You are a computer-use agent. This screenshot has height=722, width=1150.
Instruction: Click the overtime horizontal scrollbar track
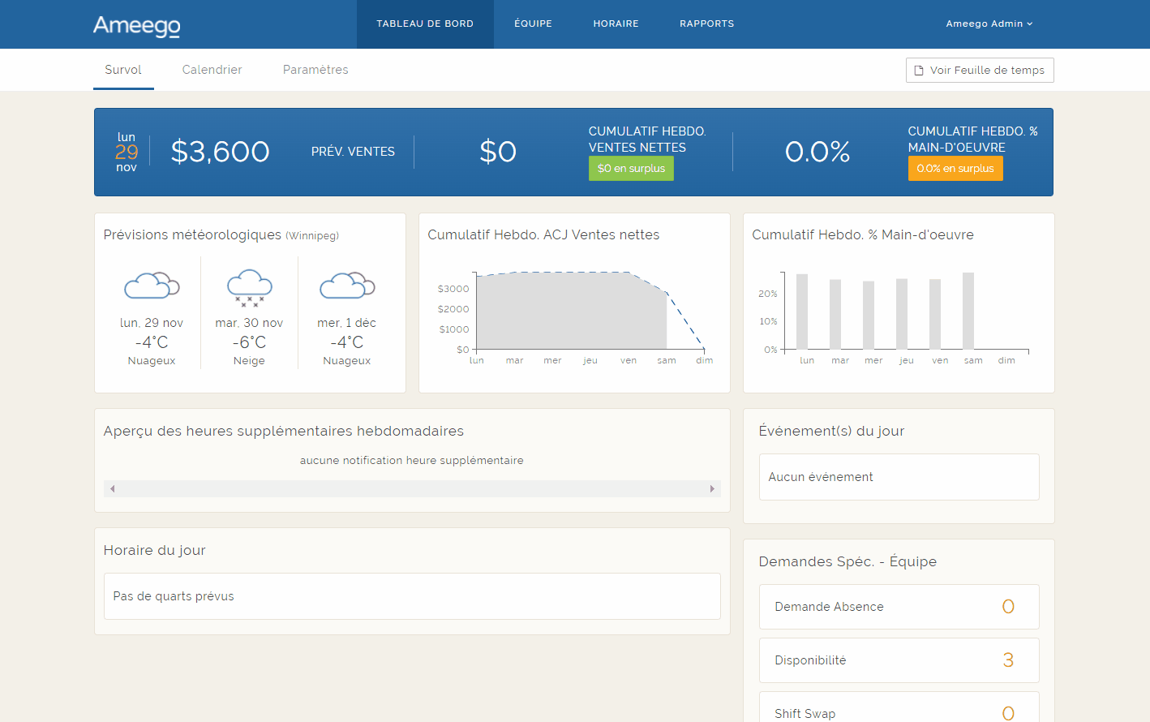pyautogui.click(x=412, y=488)
